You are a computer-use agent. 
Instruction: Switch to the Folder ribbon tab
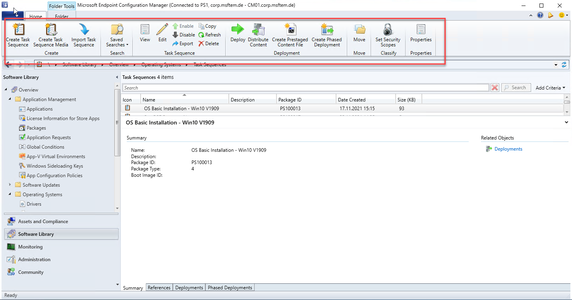pyautogui.click(x=61, y=17)
